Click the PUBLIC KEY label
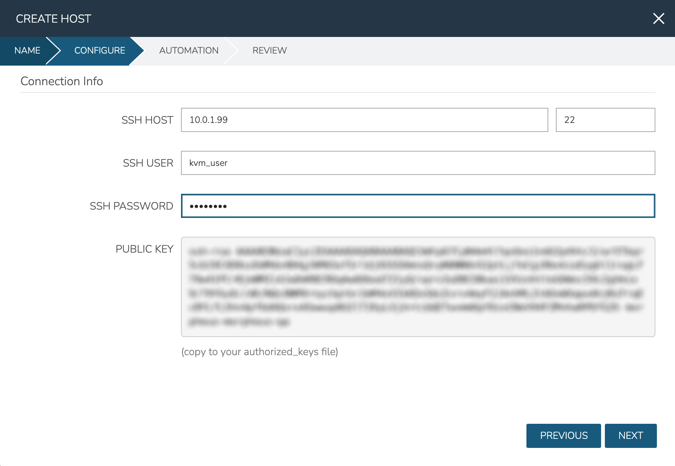The width and height of the screenshot is (675, 466). point(144,249)
